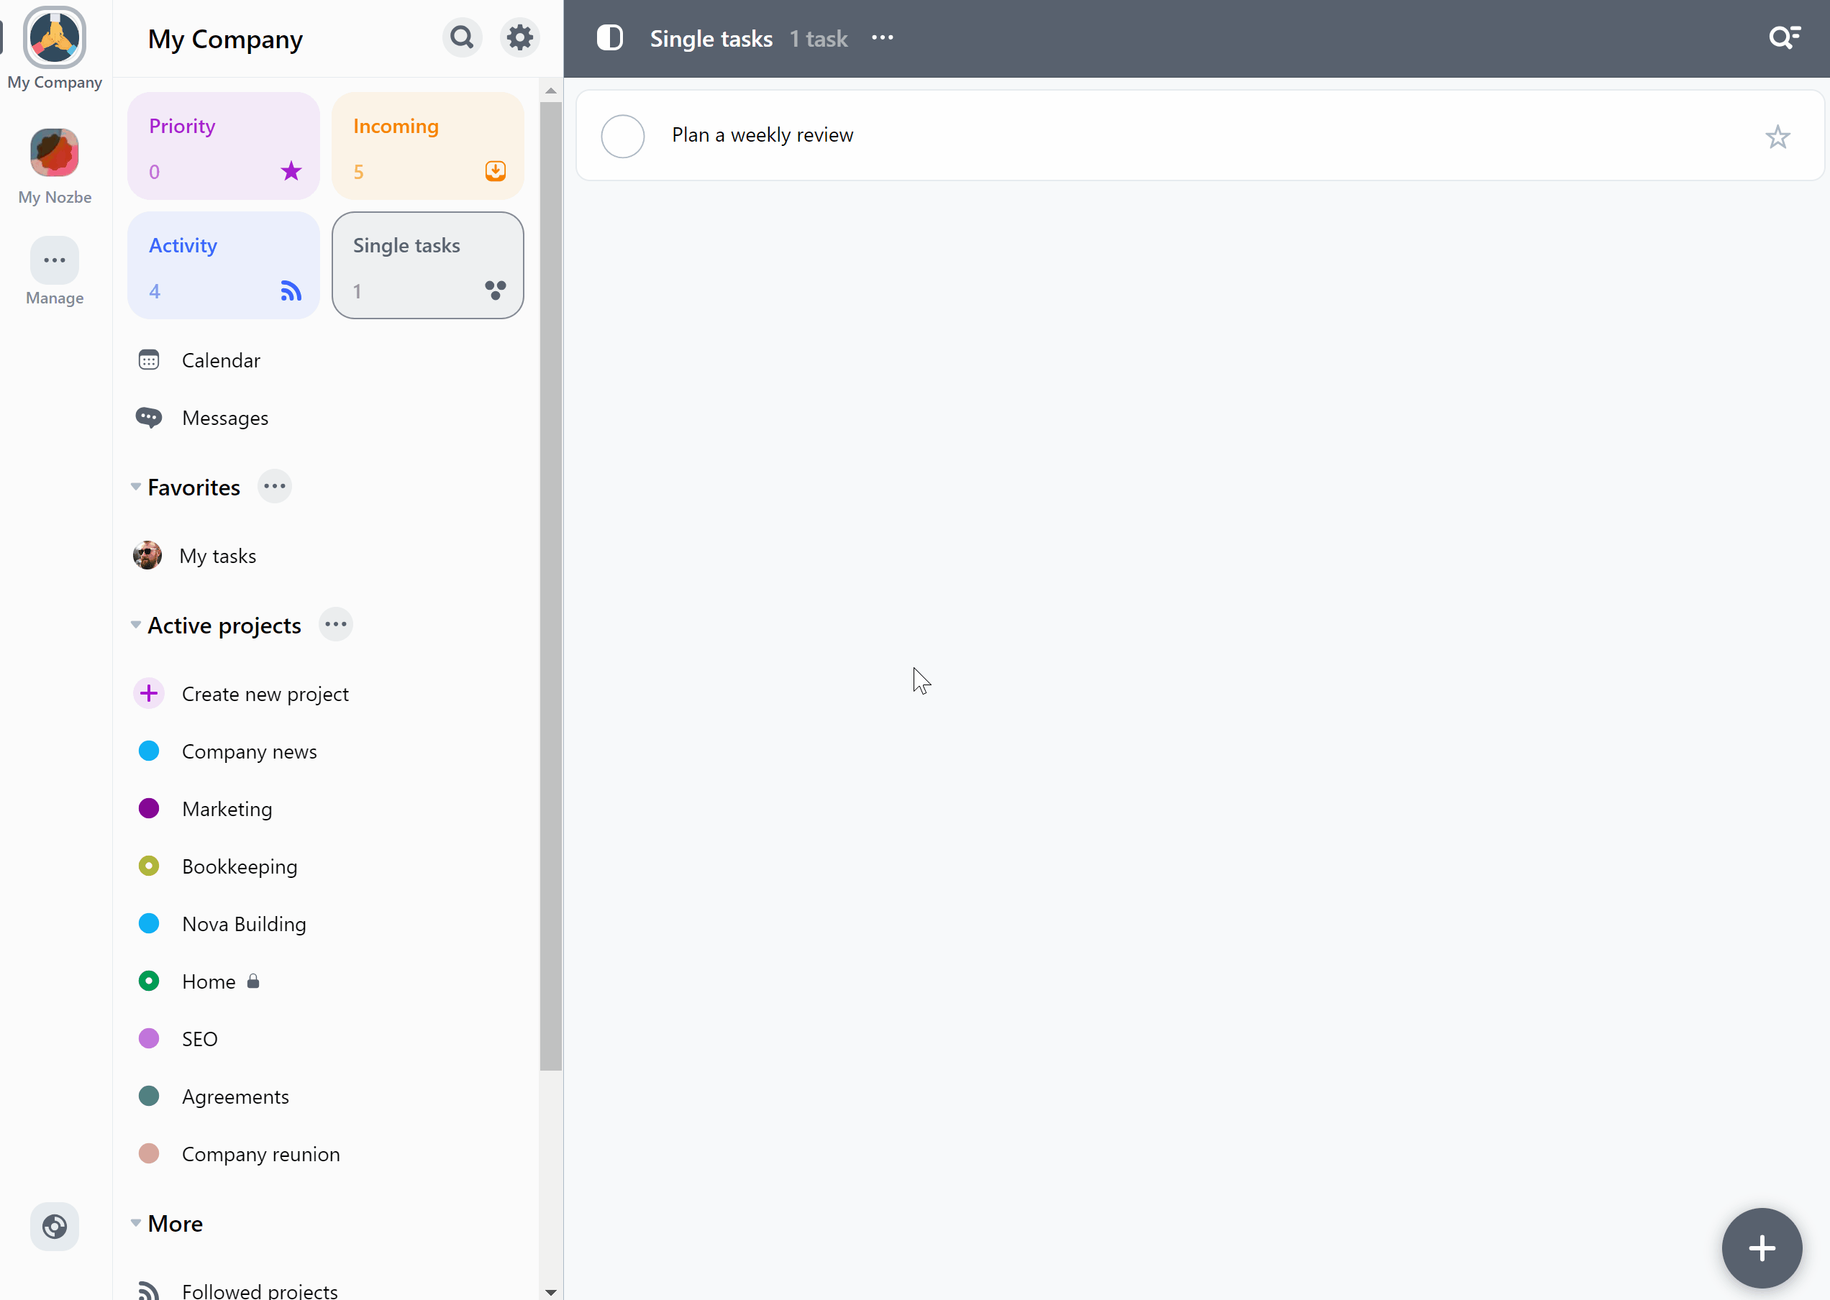Click the Incoming tasks icon

(x=496, y=170)
